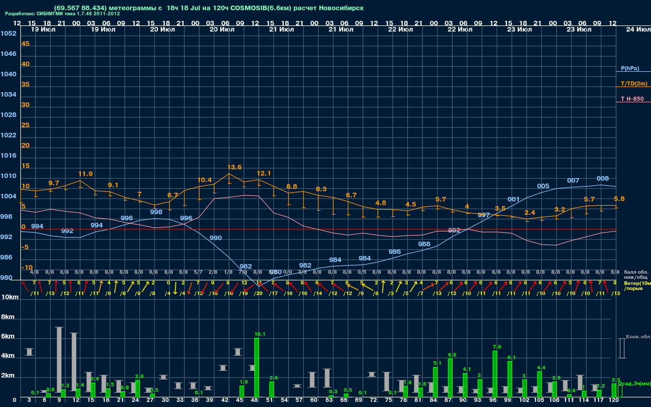Image resolution: width=651 pixels, height=407 pixels.
Task: Click the temperature value 11.9
Action: click(85, 173)
